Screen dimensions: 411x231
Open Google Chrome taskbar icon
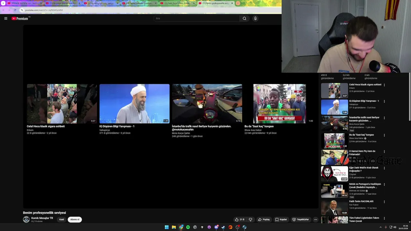181,227
